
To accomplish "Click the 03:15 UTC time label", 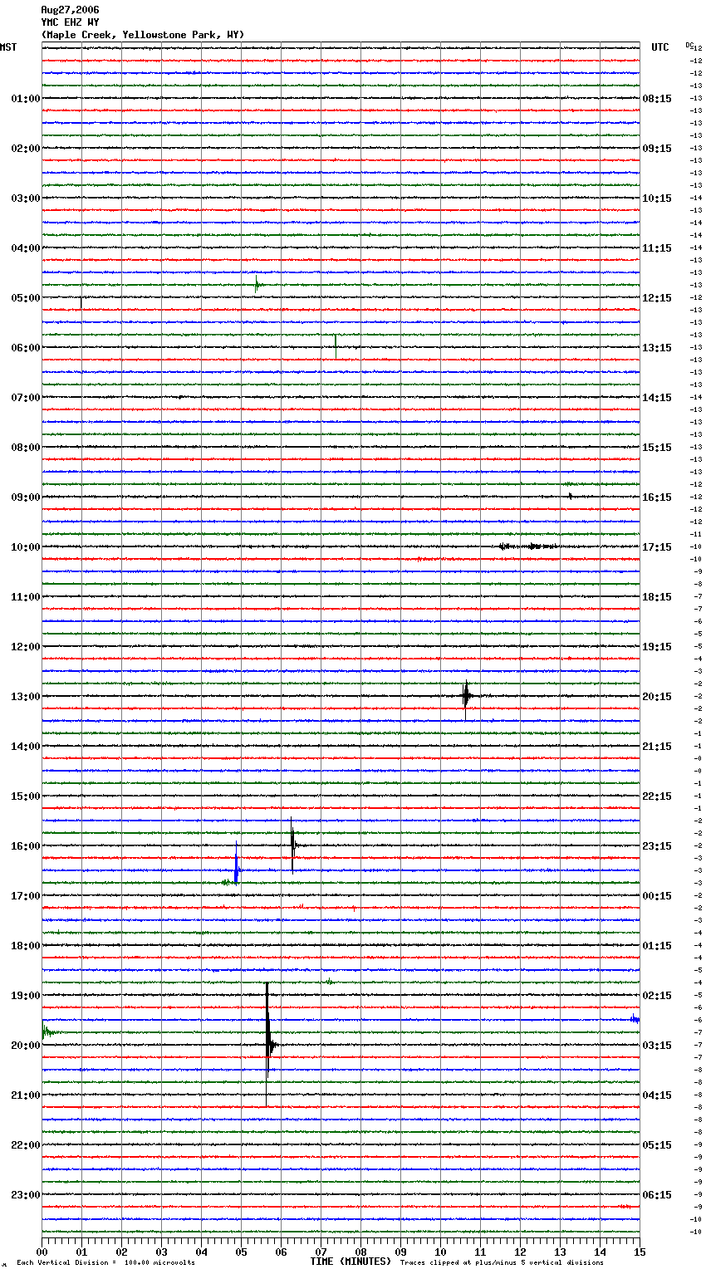I will click(x=657, y=1046).
